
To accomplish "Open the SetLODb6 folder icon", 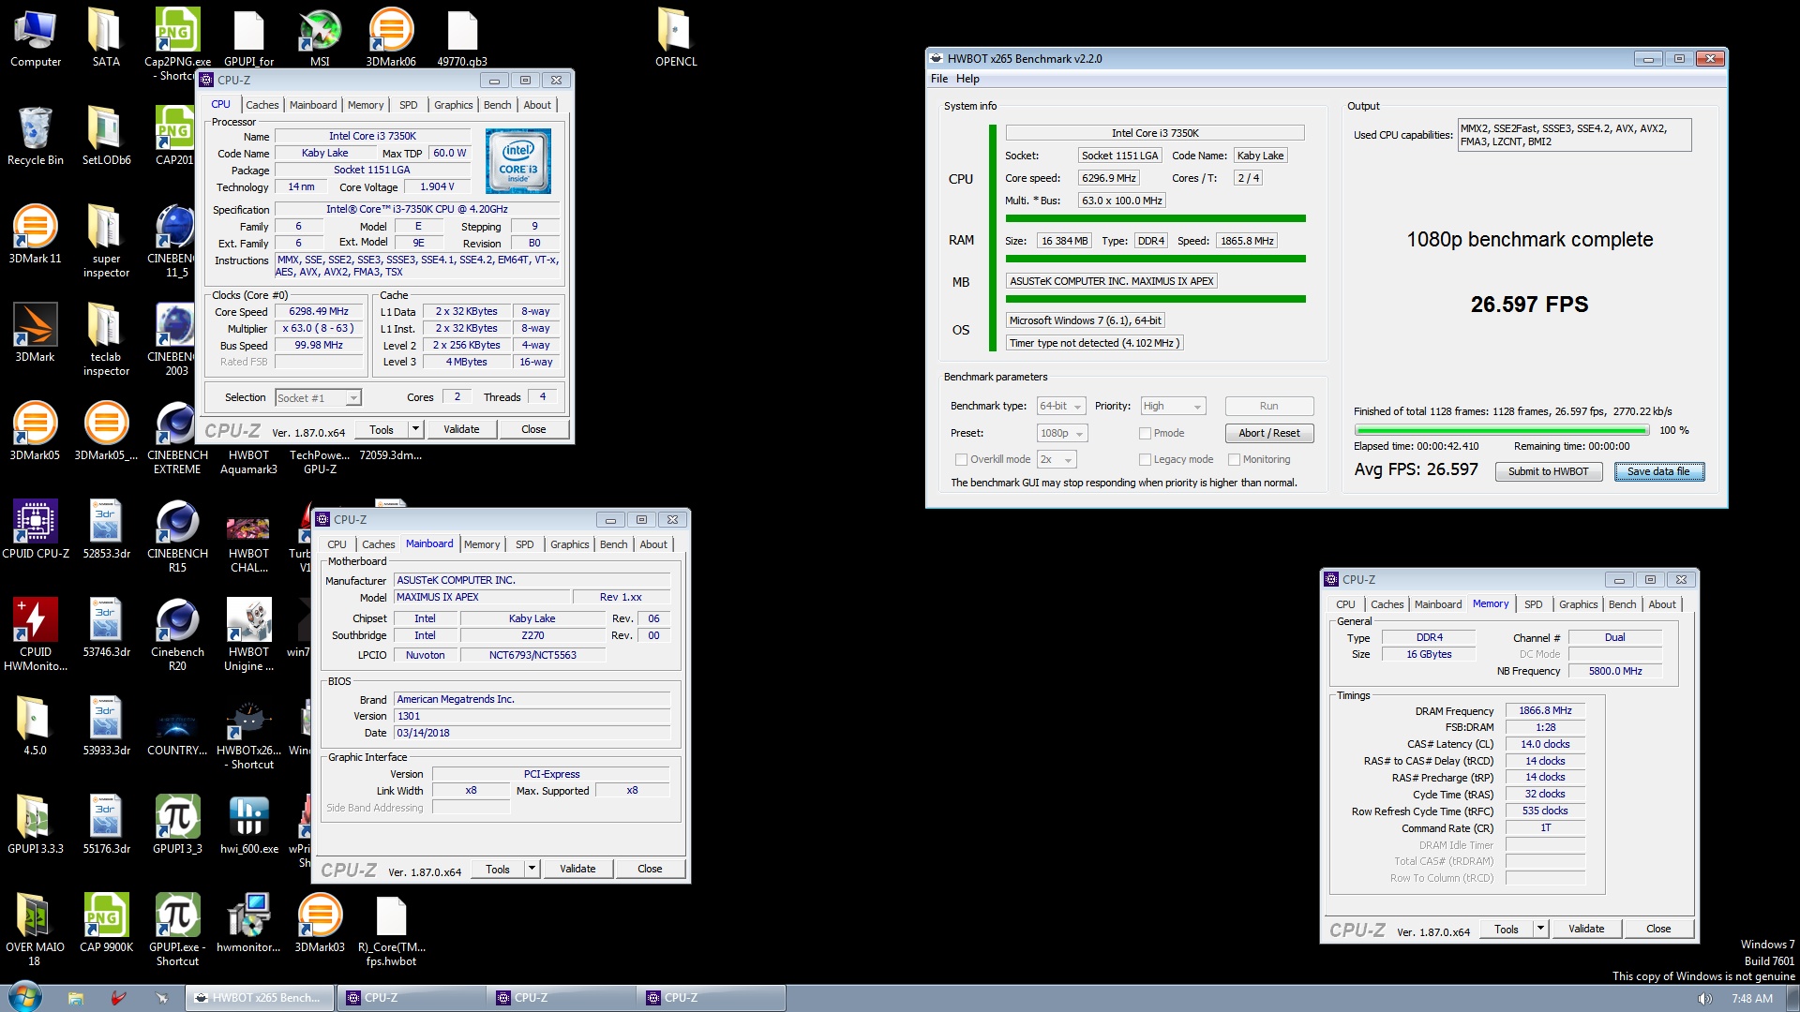I will [106, 137].
